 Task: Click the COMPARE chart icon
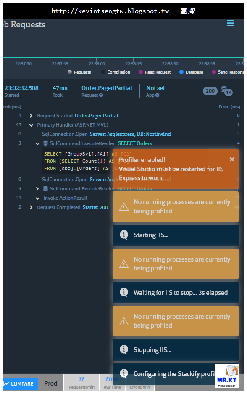point(6,383)
